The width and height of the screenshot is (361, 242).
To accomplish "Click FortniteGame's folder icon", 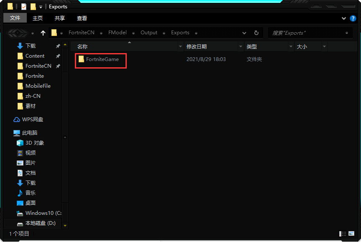I will pos(81,59).
